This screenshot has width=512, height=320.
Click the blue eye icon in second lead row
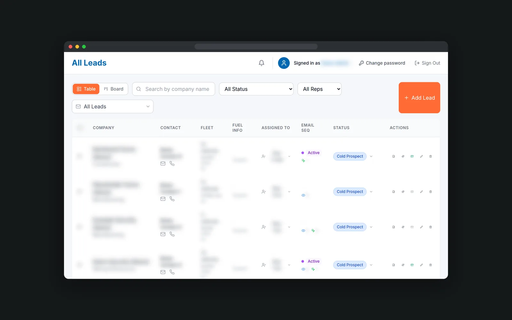(303, 195)
